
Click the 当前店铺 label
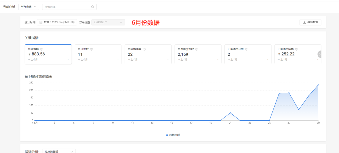coord(9,7)
